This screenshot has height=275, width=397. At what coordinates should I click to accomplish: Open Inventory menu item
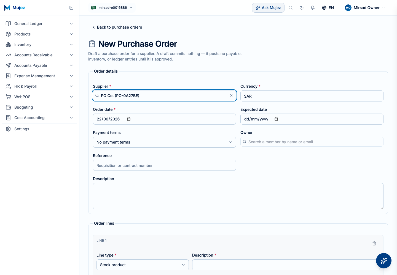pyautogui.click(x=40, y=45)
